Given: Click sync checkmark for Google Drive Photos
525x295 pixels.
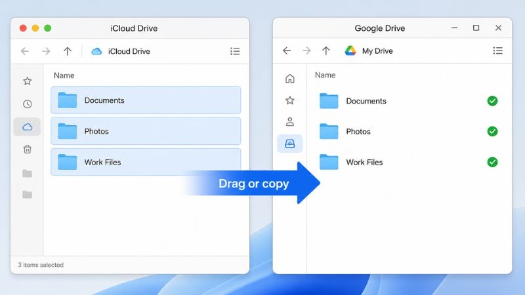Looking at the screenshot, I should click(x=492, y=131).
